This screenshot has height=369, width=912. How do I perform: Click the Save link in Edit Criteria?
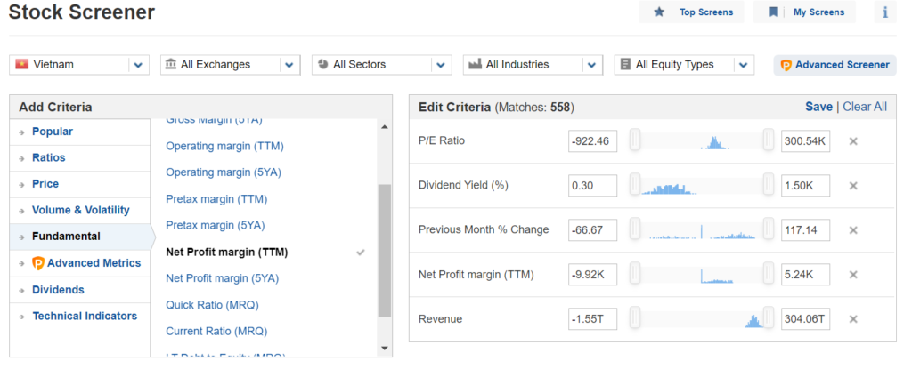coord(818,107)
